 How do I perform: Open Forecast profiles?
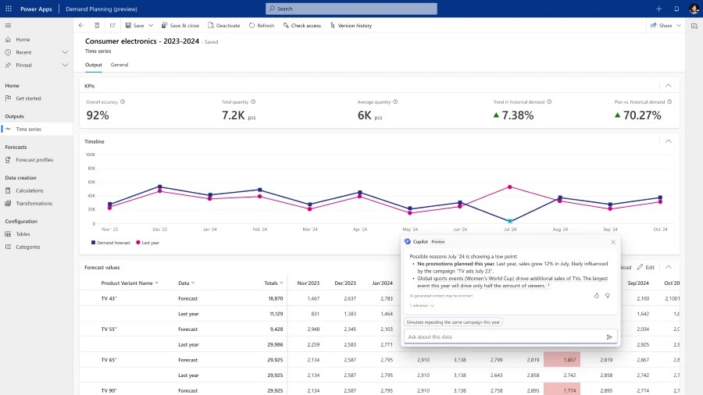[34, 160]
